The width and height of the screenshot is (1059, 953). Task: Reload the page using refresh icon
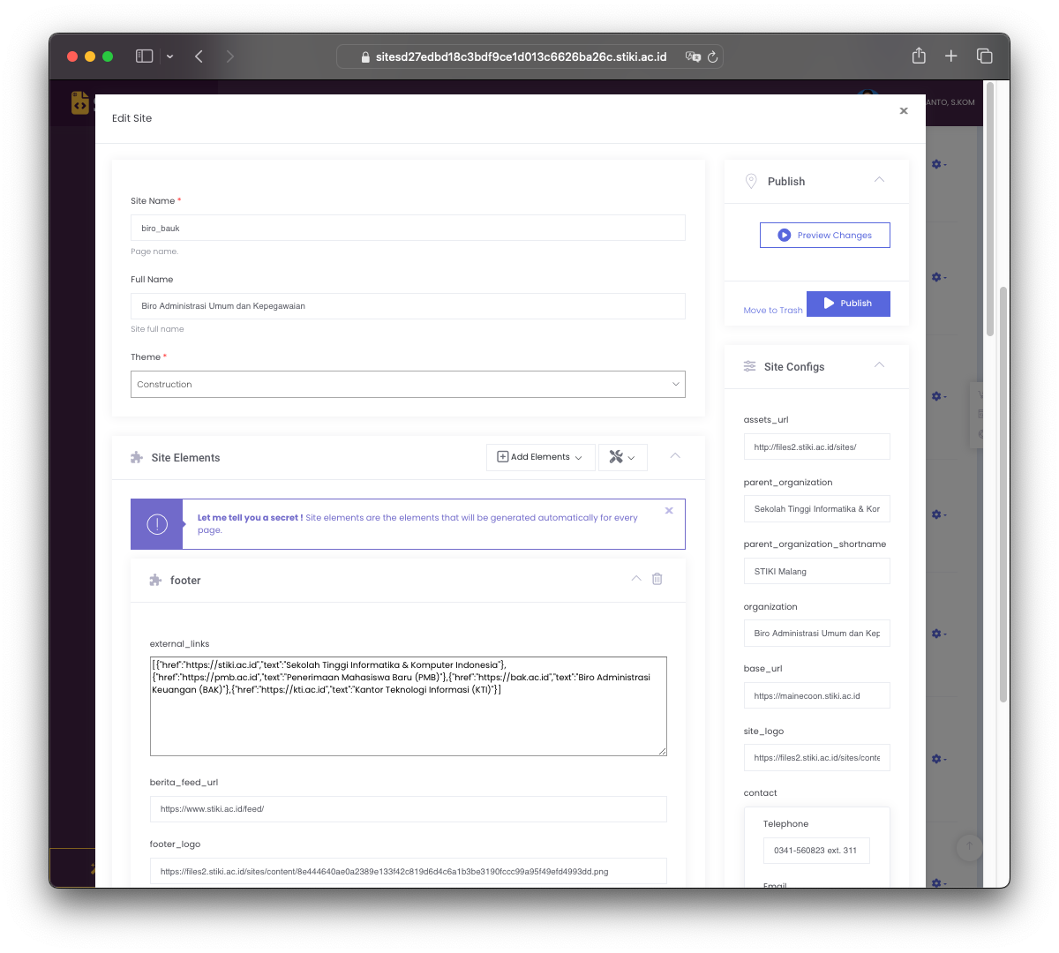(712, 56)
